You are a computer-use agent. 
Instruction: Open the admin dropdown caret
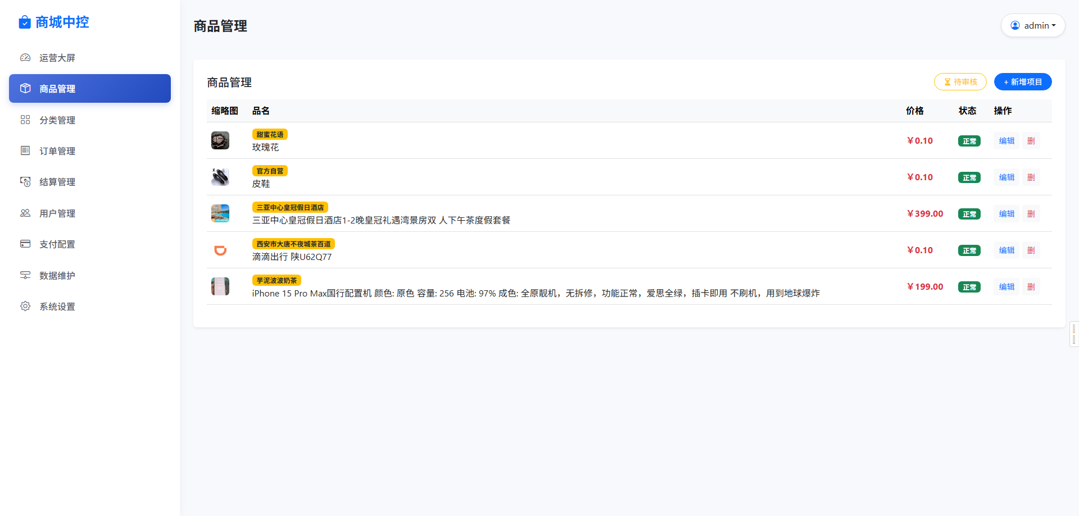(1054, 25)
